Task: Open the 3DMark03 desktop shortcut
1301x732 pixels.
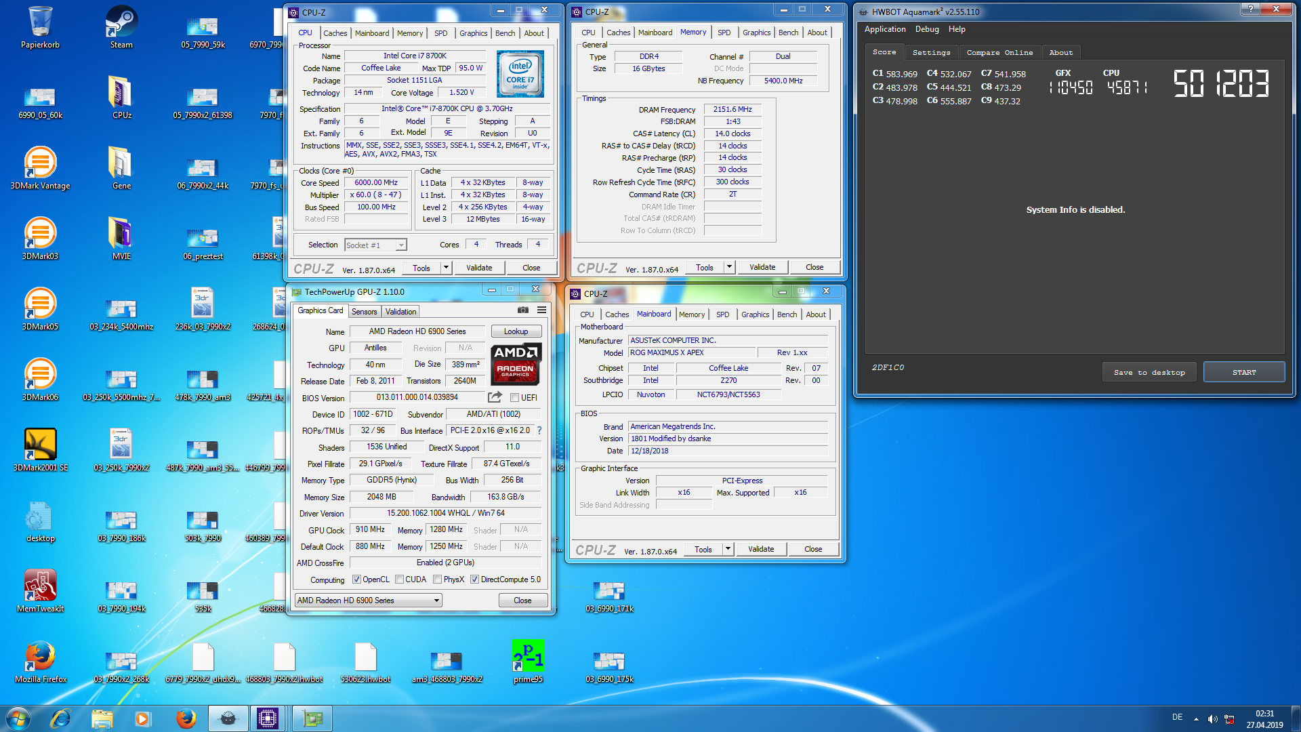Action: 40,239
